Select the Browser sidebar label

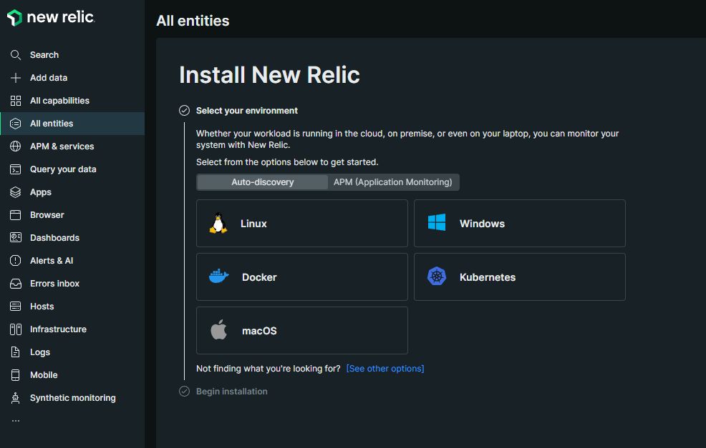(x=47, y=215)
